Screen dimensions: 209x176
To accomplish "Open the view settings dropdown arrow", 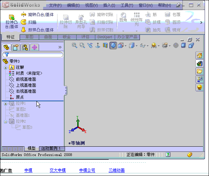I will [170, 46].
